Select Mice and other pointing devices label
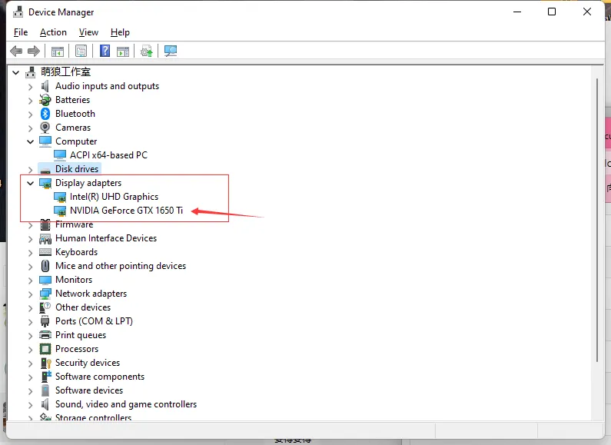Image resolution: width=611 pixels, height=445 pixels. coord(121,266)
